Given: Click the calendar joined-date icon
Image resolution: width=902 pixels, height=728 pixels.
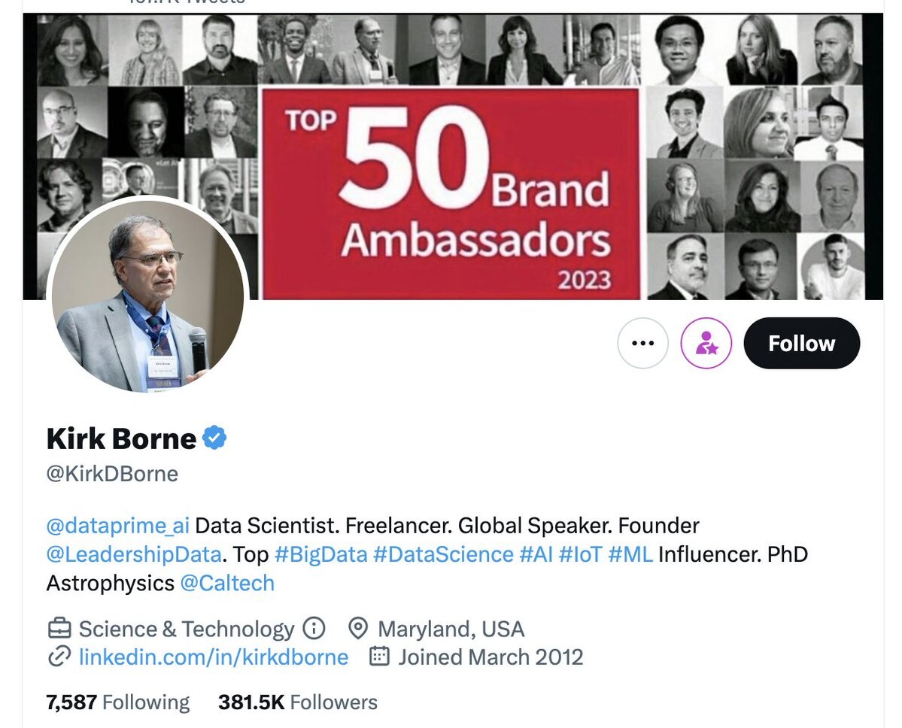Looking at the screenshot, I should coord(380,657).
